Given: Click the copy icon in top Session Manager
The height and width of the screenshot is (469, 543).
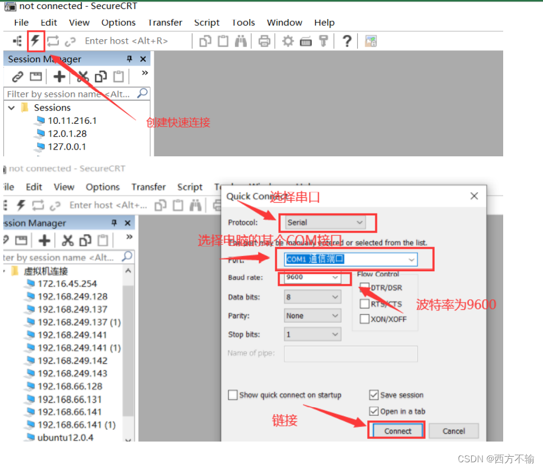Looking at the screenshot, I should pyautogui.click(x=100, y=76).
